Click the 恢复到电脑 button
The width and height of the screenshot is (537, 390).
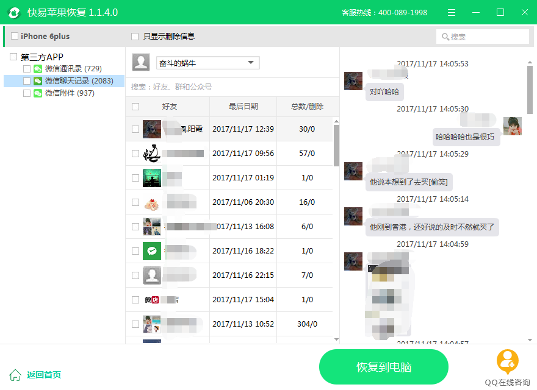[x=383, y=367]
